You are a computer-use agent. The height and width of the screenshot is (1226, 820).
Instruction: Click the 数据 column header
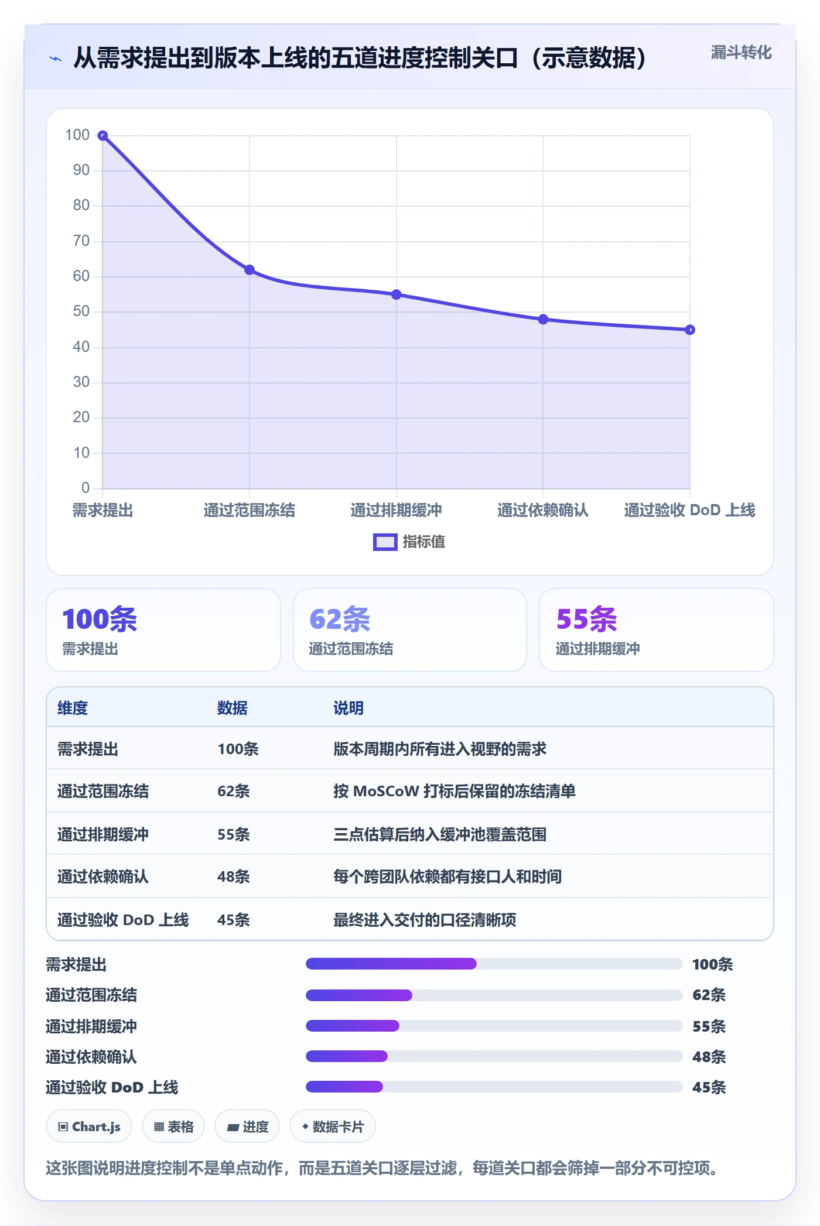pyautogui.click(x=233, y=708)
